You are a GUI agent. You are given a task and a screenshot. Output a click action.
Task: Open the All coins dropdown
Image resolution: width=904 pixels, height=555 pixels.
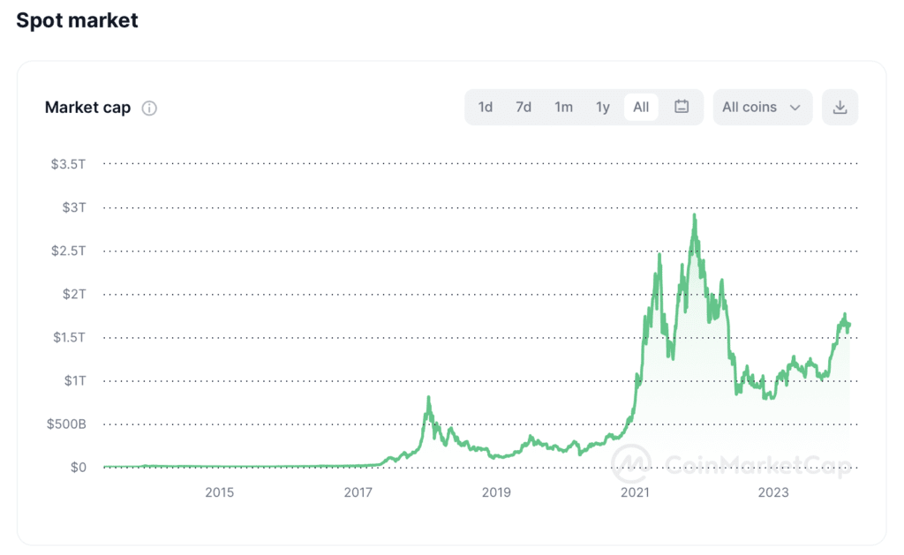point(762,106)
